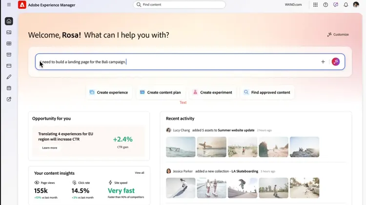Click in the Find content search field

click(179, 5)
